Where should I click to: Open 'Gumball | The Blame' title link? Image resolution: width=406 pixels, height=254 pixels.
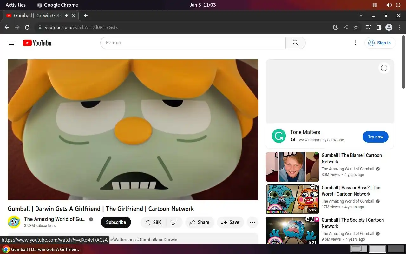[x=352, y=158]
